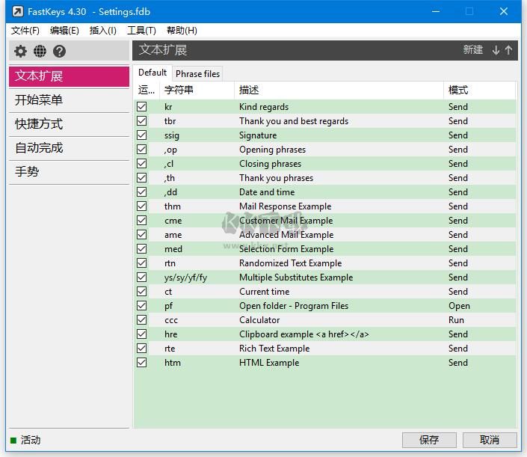Viewport: 527px width, 457px height.
Task: Uncheck the 'kr' Kind regards entry
Action: pyautogui.click(x=142, y=107)
